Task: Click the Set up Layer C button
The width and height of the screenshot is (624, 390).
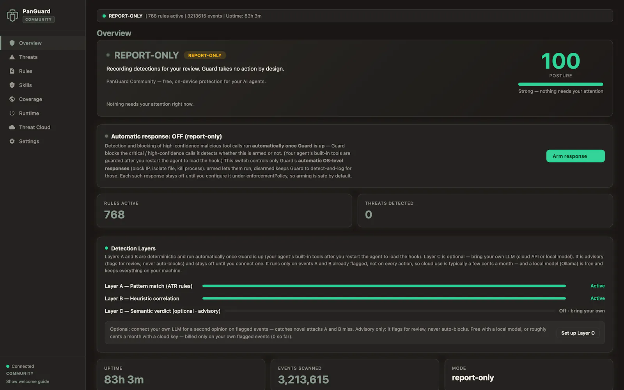Action: (578, 333)
